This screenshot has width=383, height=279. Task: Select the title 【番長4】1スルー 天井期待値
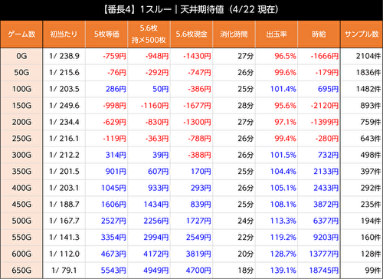point(191,10)
